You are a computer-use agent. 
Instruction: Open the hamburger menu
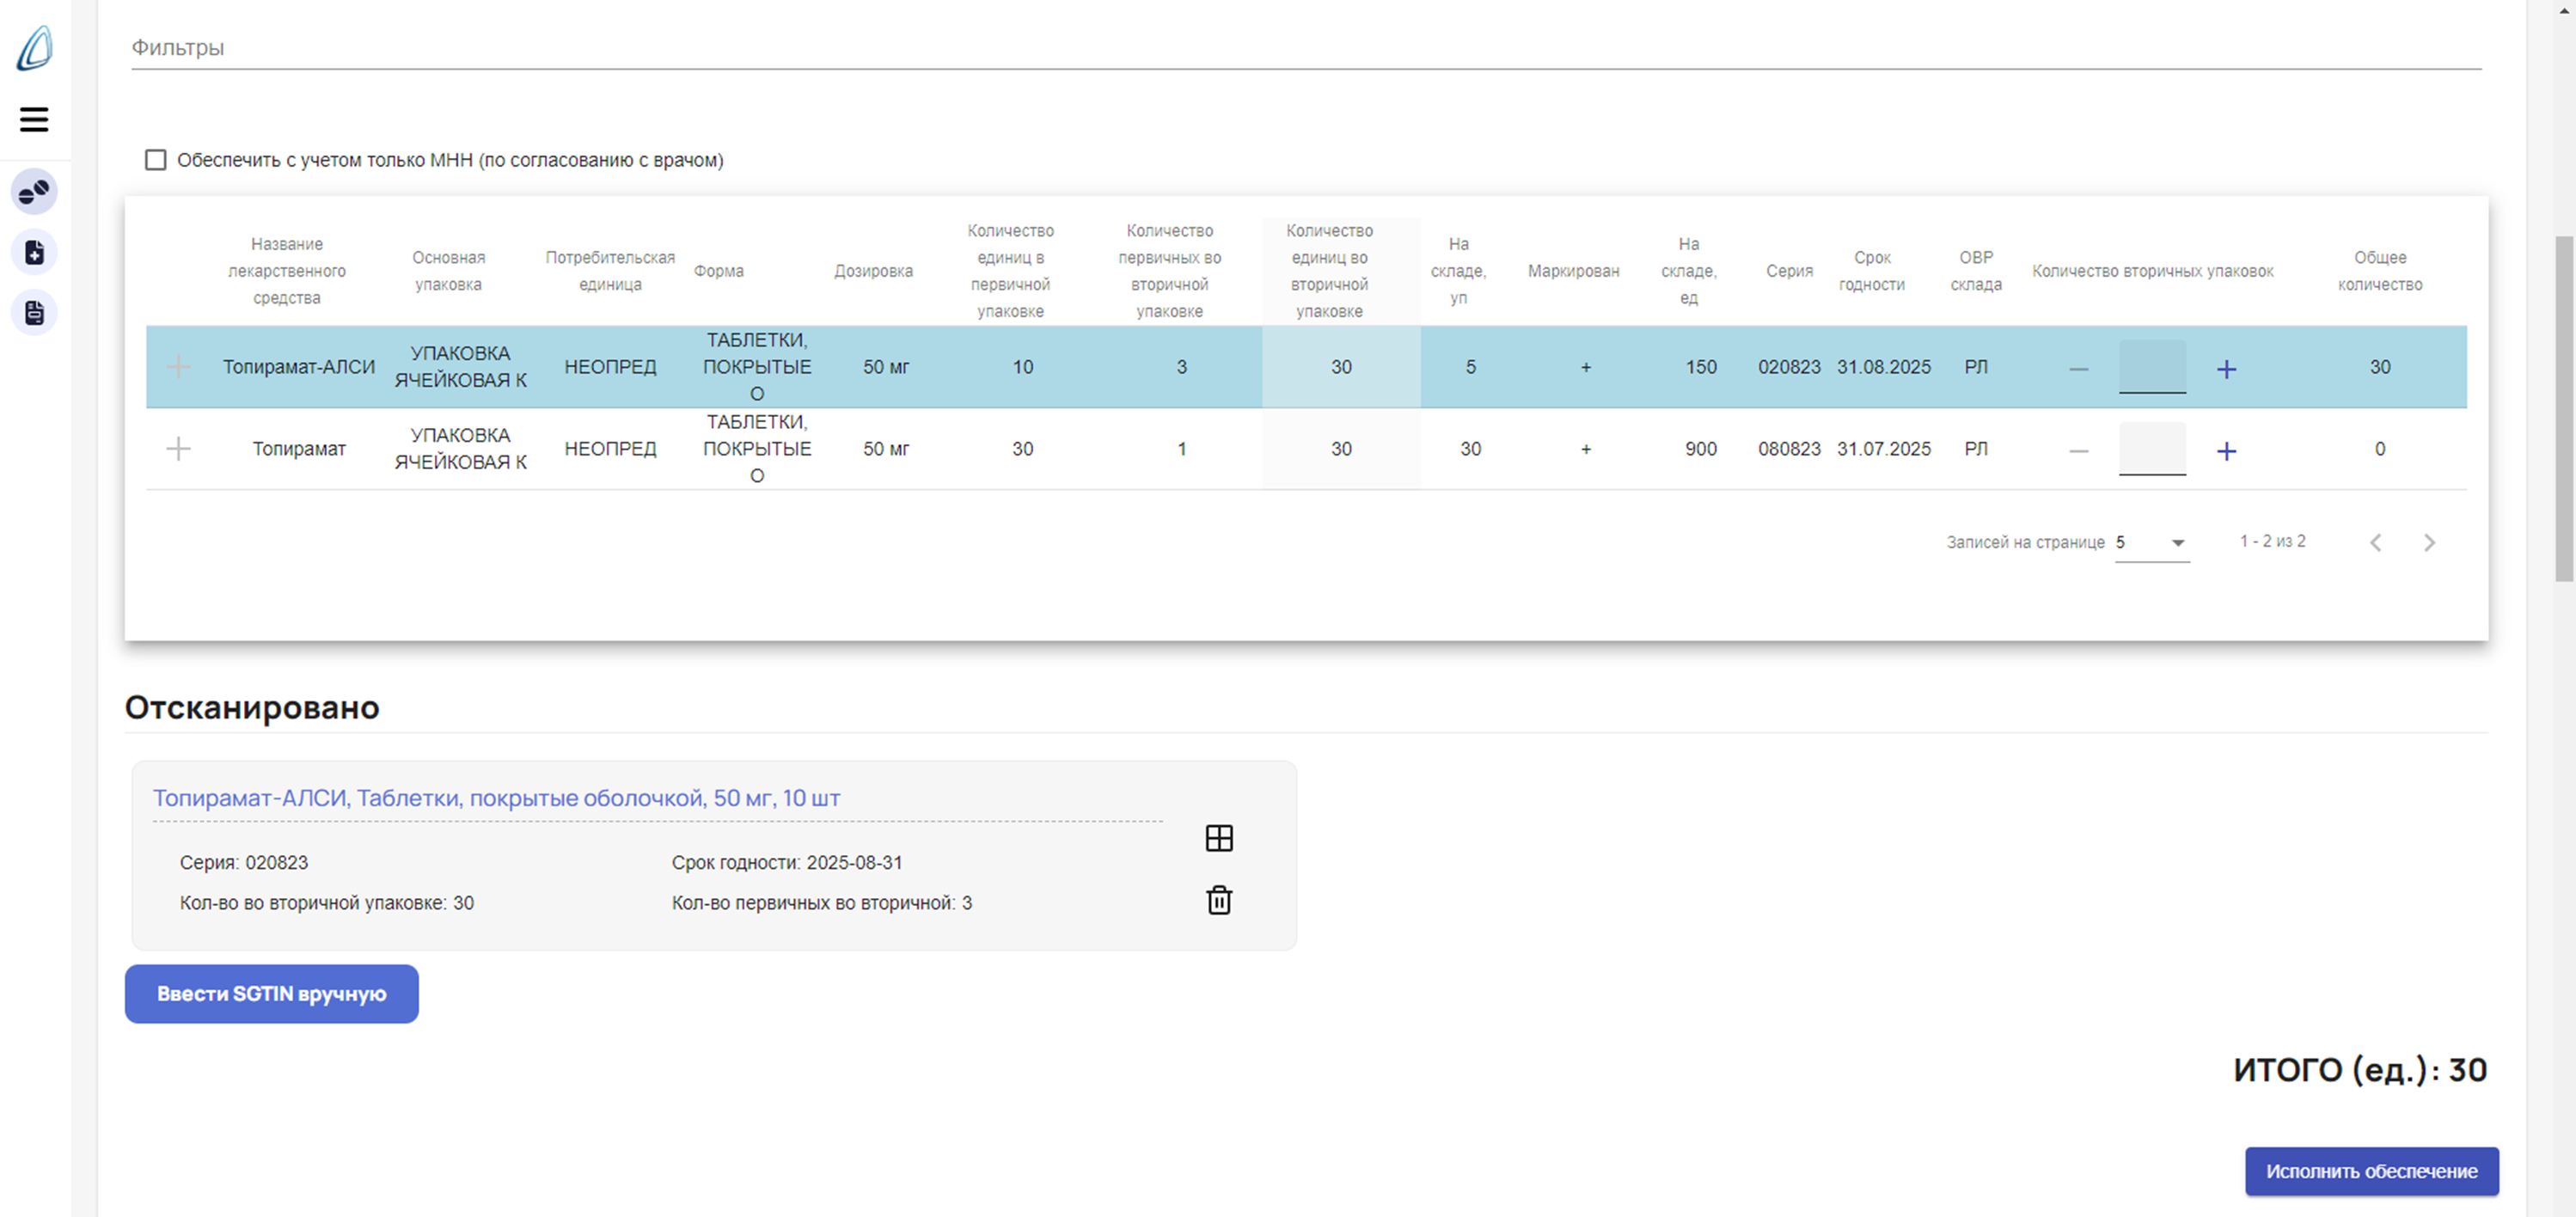coord(34,119)
